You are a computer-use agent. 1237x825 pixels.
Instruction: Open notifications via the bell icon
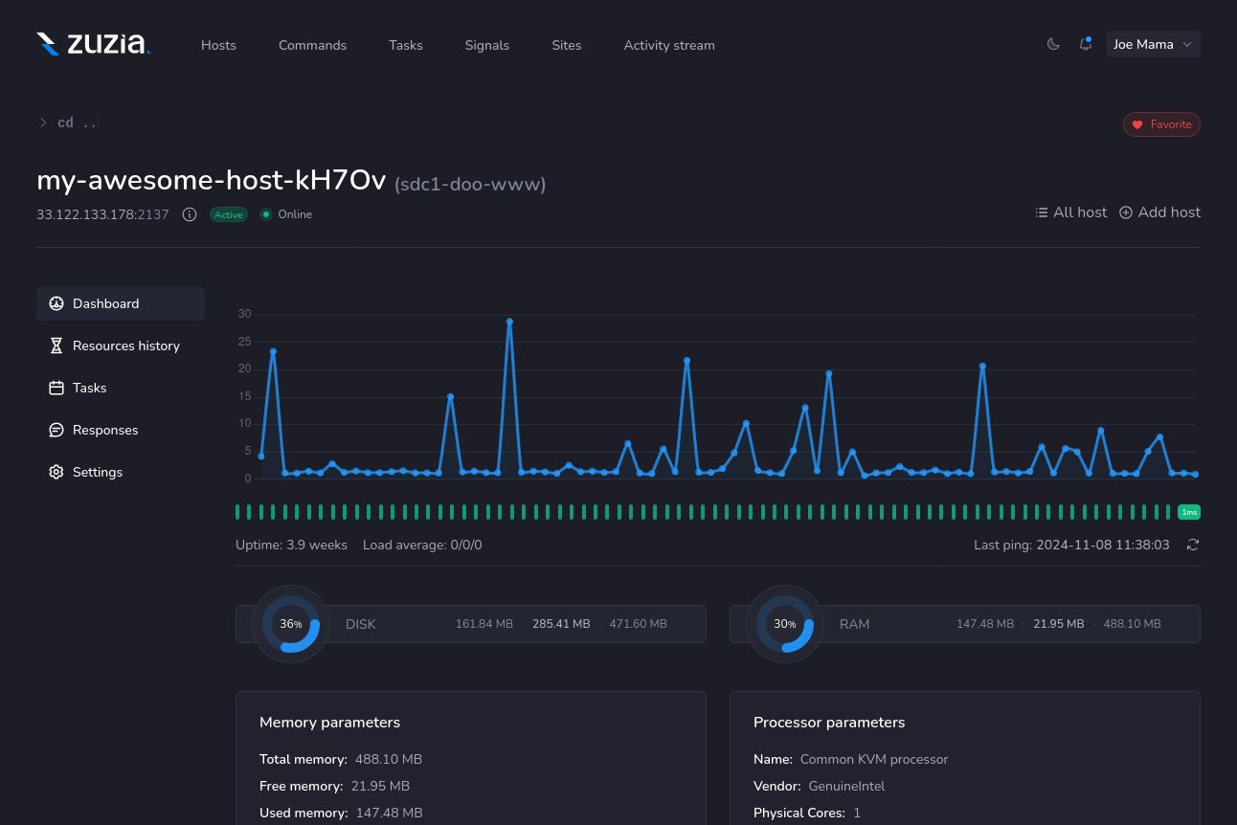click(x=1085, y=44)
